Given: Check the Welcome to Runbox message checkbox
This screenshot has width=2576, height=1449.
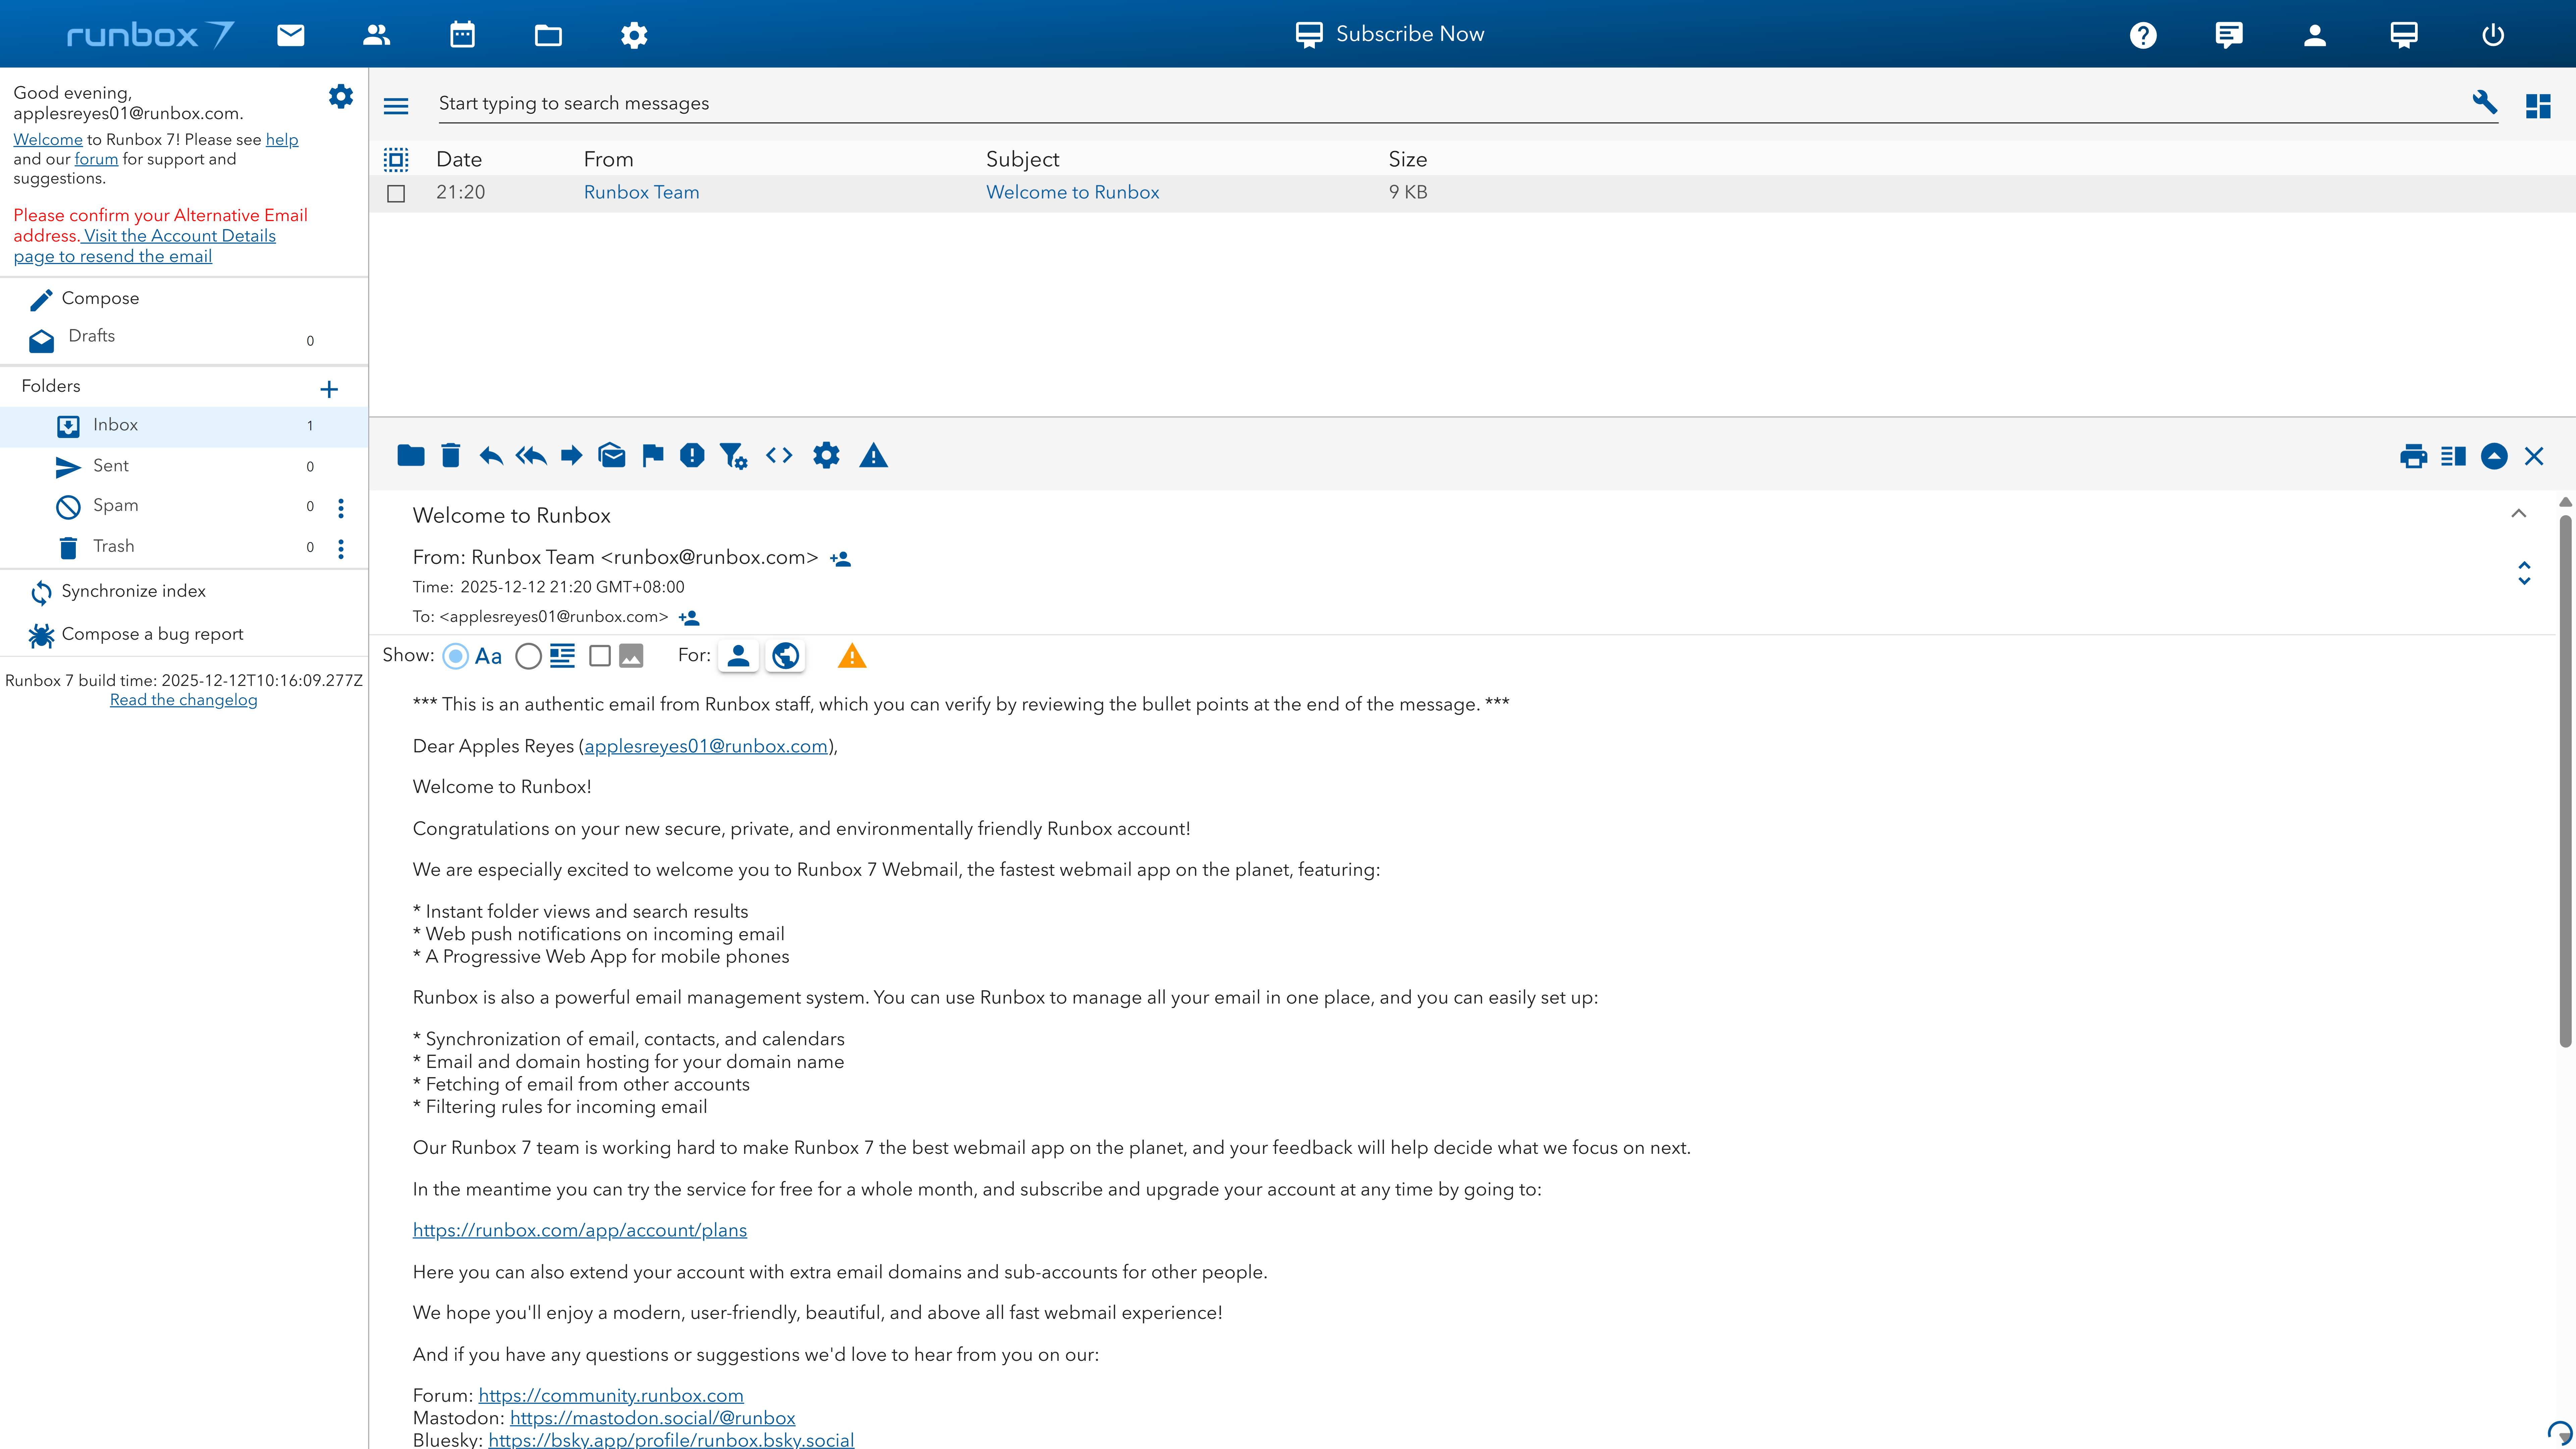Looking at the screenshot, I should click(396, 193).
